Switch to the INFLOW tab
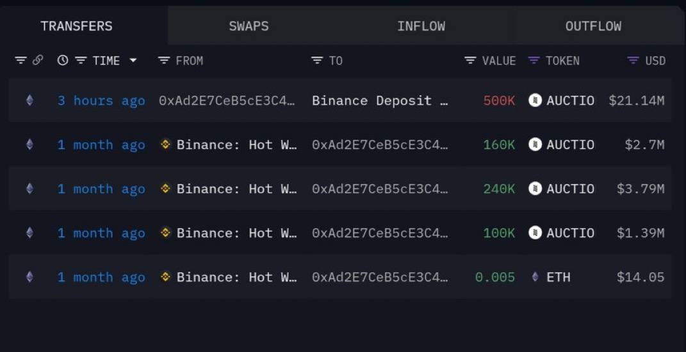This screenshot has height=352, width=686. tap(421, 26)
